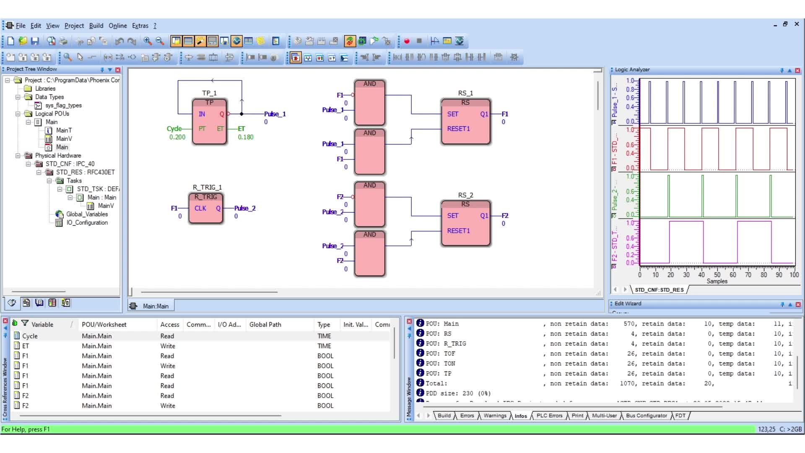Viewport: 805px width, 453px height.
Task: Open the Extras menu
Action: (x=140, y=26)
